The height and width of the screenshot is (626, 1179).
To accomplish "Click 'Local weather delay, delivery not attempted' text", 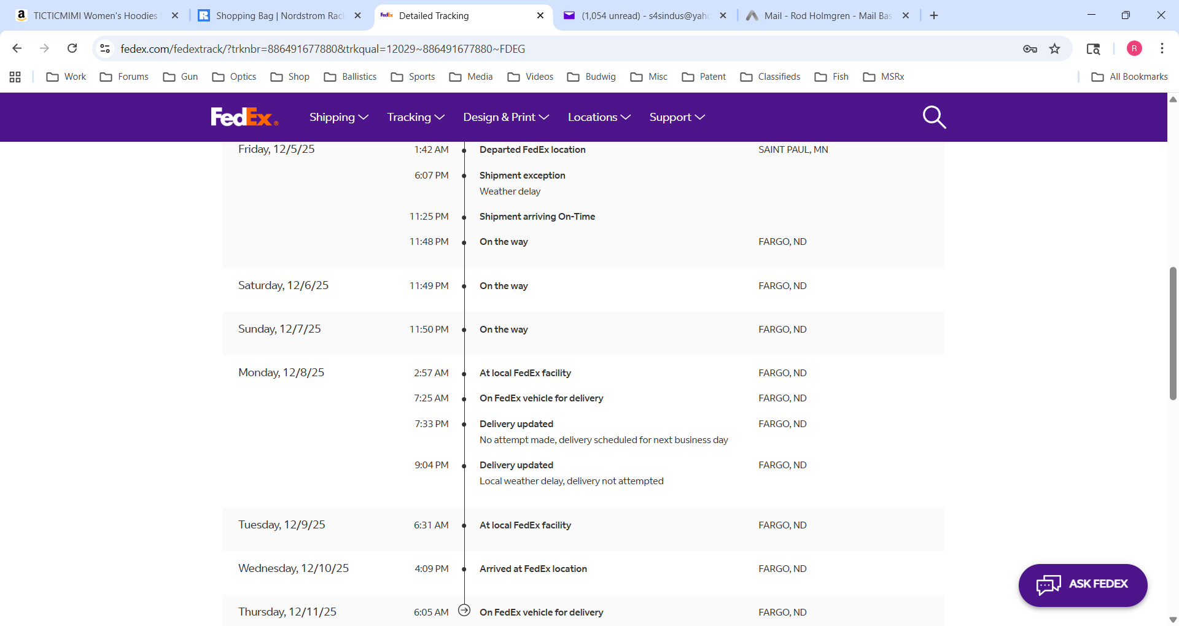I will [572, 481].
